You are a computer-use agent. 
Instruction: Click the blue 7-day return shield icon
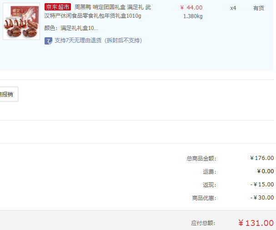(x=48, y=41)
